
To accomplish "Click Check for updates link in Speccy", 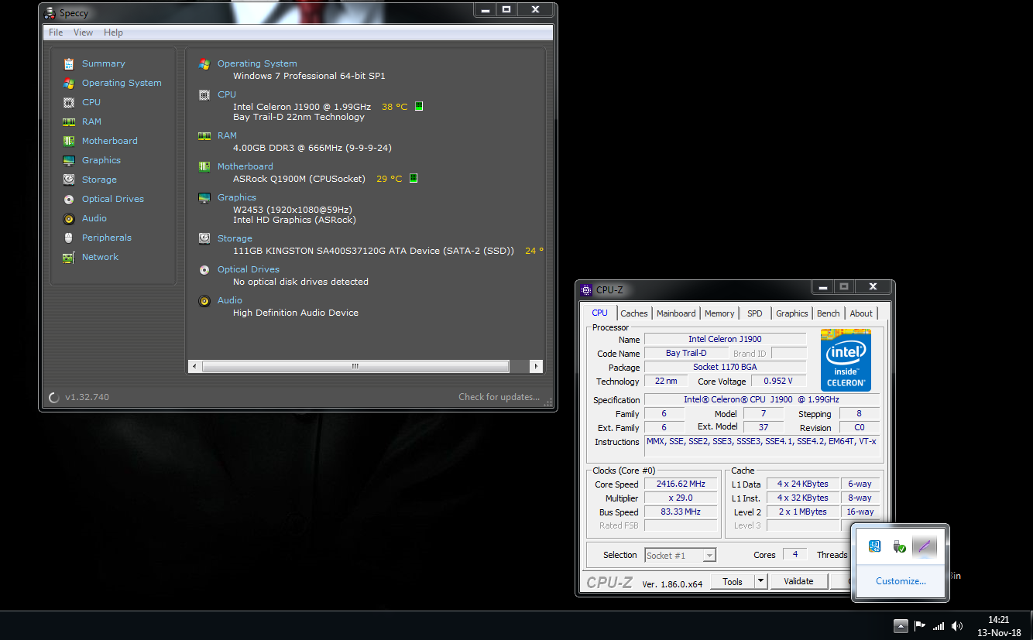I will (499, 397).
